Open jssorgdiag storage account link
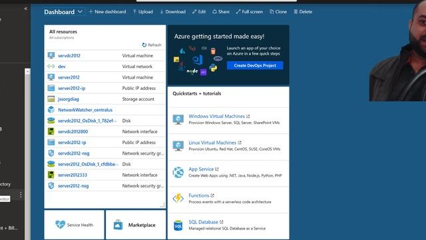This screenshot has width=426, height=240. click(68, 99)
